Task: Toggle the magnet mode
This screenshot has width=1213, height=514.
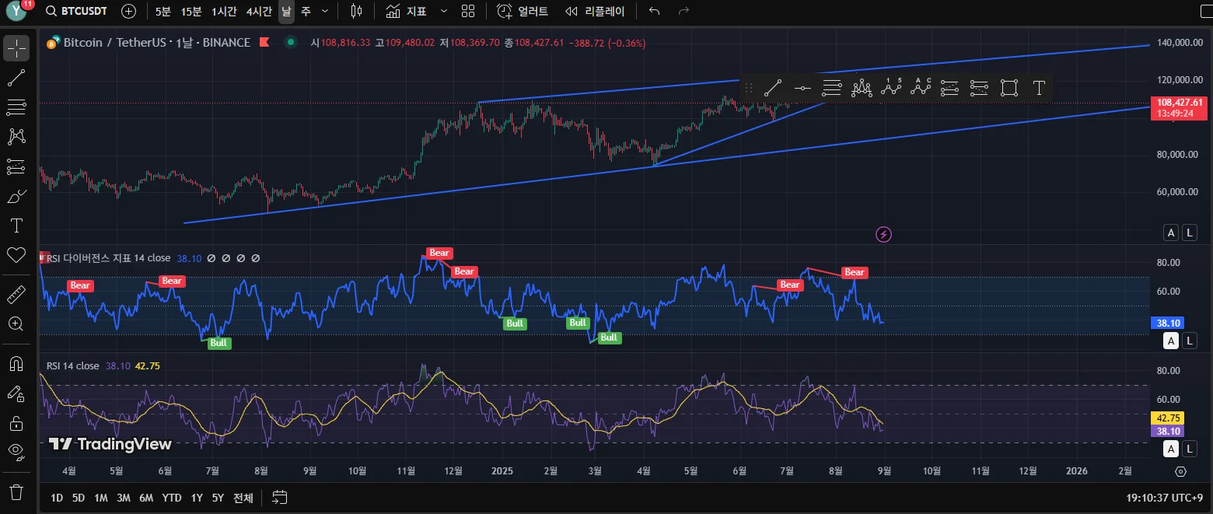Action: [x=16, y=364]
